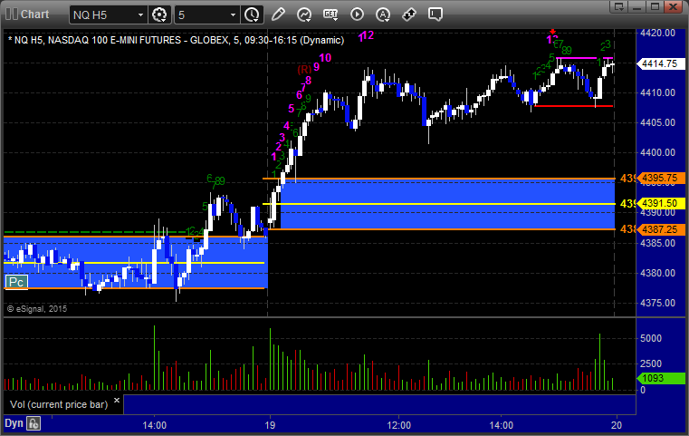Screen dimensions: 689x436
Task: Open the studies chart icon menu
Action: [x=304, y=15]
